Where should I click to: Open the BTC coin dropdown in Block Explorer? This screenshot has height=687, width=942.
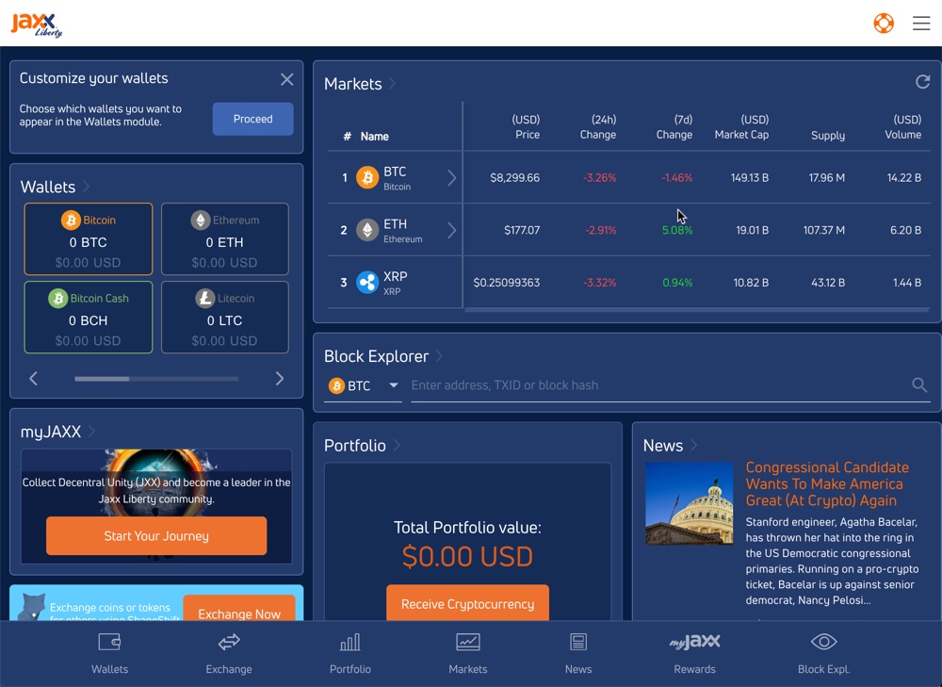tap(364, 385)
